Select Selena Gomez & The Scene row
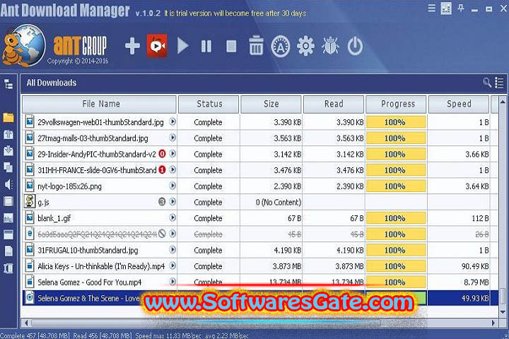The height and width of the screenshot is (339, 509). pyautogui.click(x=260, y=298)
